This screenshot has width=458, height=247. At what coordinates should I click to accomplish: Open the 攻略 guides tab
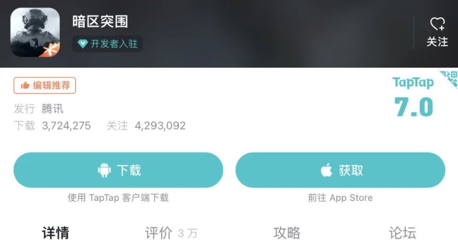[287, 233]
